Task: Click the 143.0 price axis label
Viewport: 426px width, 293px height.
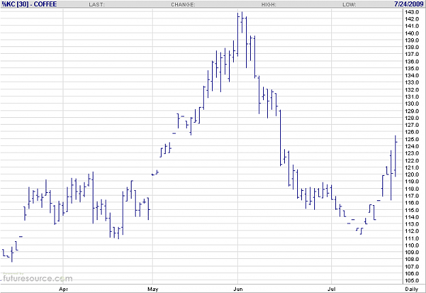Action: (412, 12)
